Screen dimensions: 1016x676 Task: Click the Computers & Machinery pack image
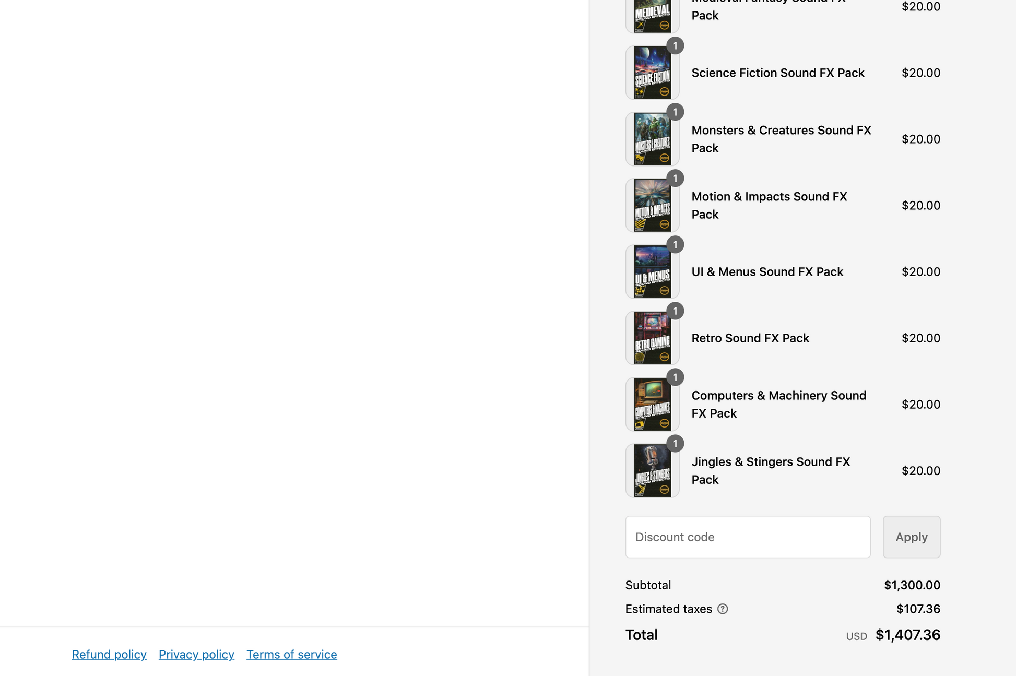click(x=652, y=404)
